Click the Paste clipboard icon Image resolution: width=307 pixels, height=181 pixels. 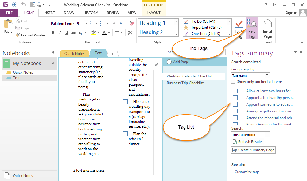[8, 24]
